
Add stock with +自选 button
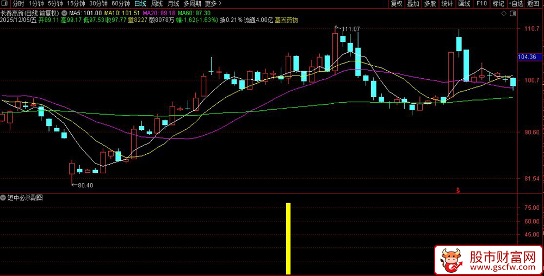coord(516,4)
